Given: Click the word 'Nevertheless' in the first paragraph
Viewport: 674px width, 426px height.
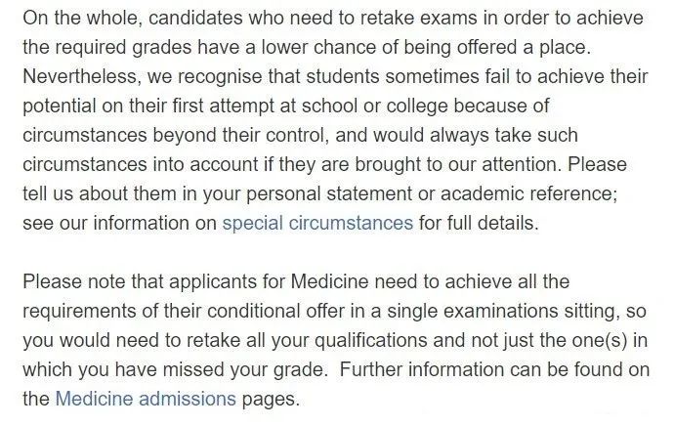Looking at the screenshot, I should pyautogui.click(x=82, y=76).
